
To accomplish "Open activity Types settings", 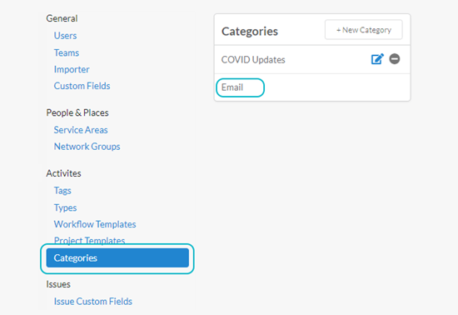I will click(65, 207).
